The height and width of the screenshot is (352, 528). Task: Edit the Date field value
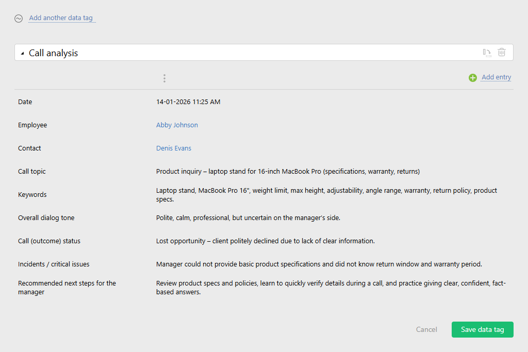(188, 102)
